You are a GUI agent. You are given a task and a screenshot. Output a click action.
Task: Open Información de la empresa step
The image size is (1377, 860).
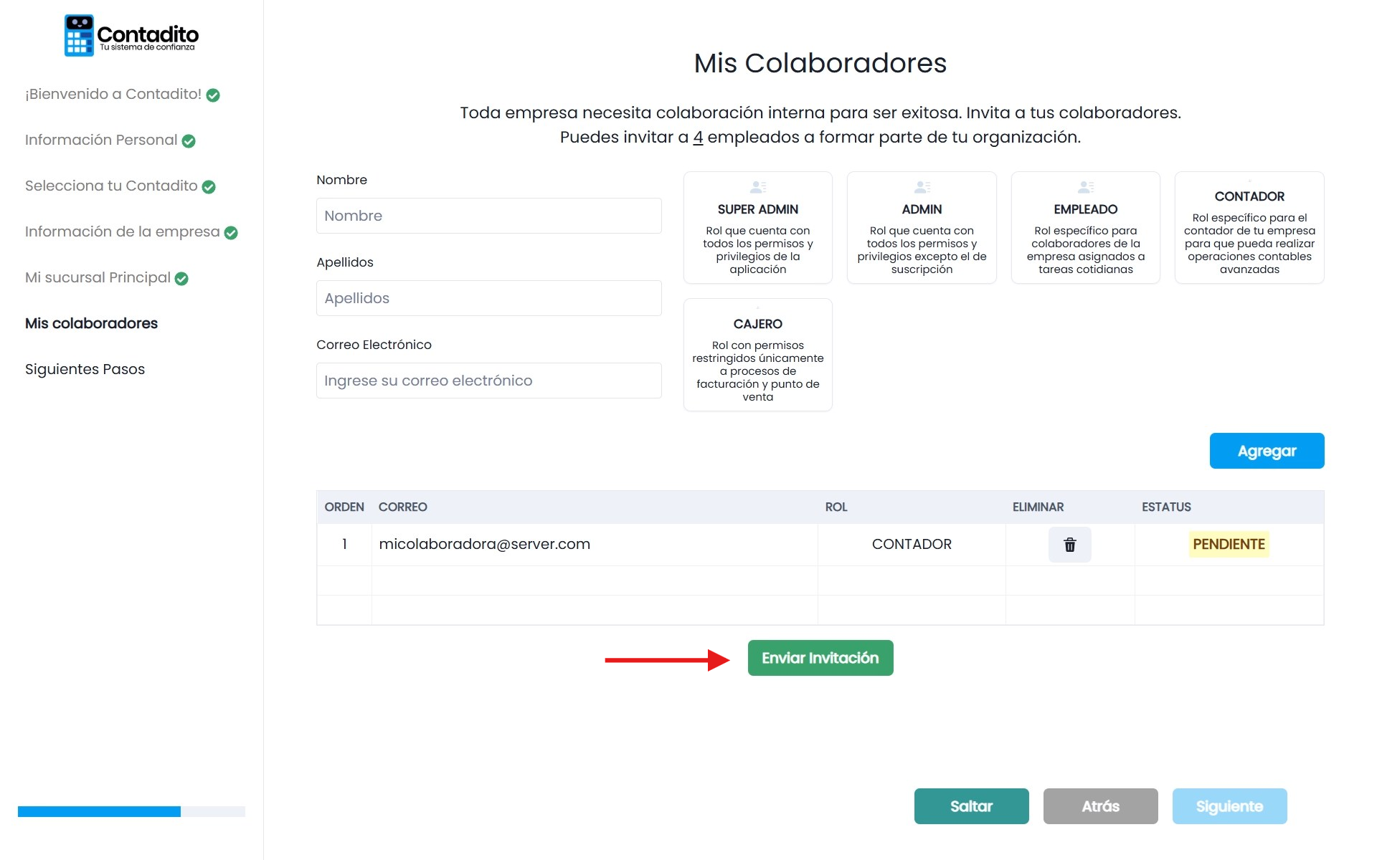pos(123,231)
